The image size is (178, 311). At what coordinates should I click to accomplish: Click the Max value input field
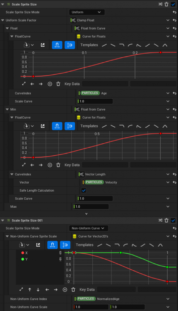[x=91, y=207]
